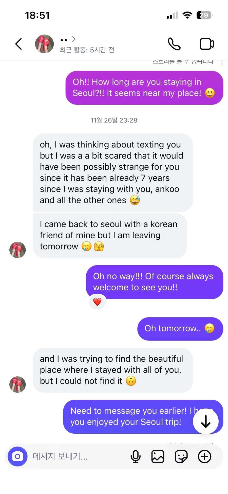Tap sender avatar beside 'could not find it' message

tap(17, 384)
